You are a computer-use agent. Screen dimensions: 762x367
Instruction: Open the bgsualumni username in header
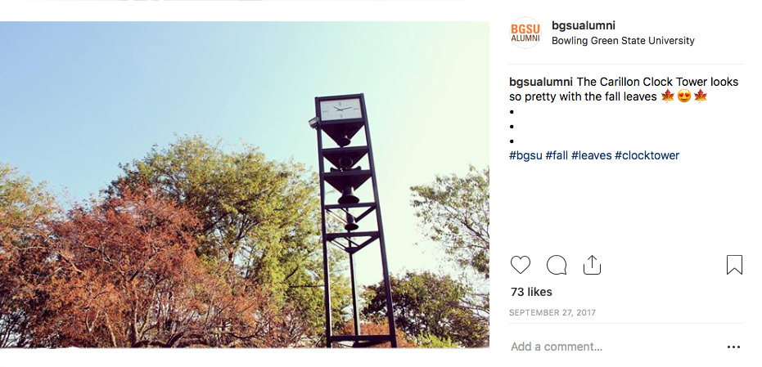point(583,25)
